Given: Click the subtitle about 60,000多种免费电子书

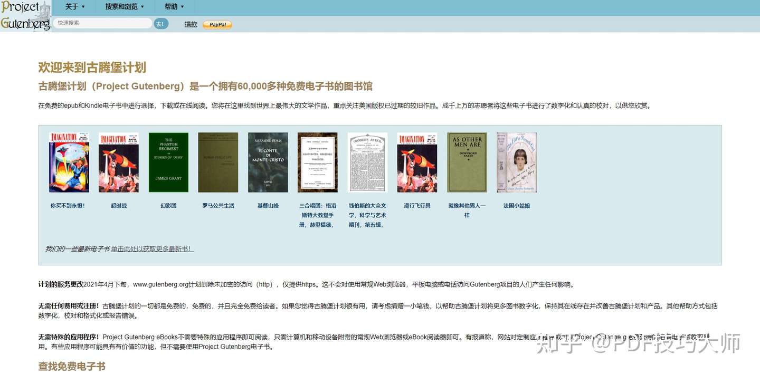Looking at the screenshot, I should 205,87.
